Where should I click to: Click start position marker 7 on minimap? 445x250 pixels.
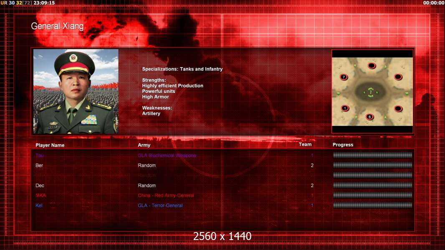click(344, 77)
